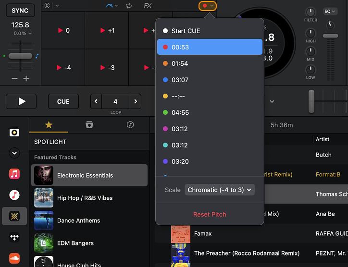Click the artist name Butch
Screen dimensions: 348x267
point(323,155)
